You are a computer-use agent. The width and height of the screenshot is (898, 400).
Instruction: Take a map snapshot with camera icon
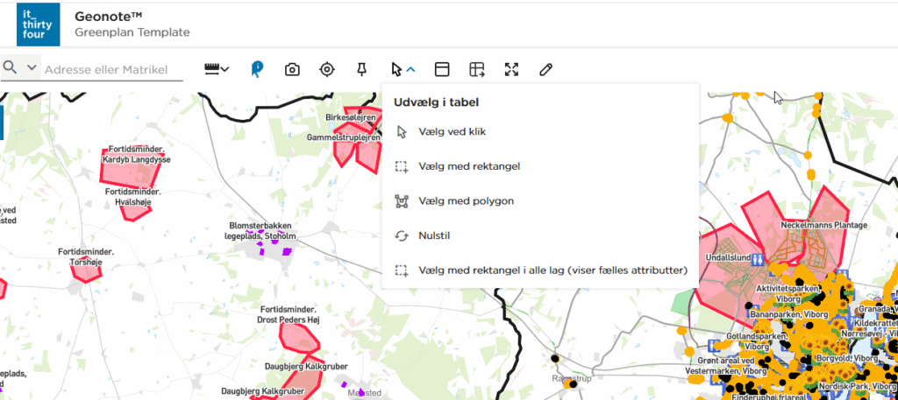pos(293,69)
